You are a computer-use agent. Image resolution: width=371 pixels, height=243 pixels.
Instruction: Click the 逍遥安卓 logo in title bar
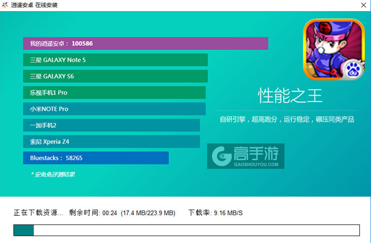click(x=5, y=5)
